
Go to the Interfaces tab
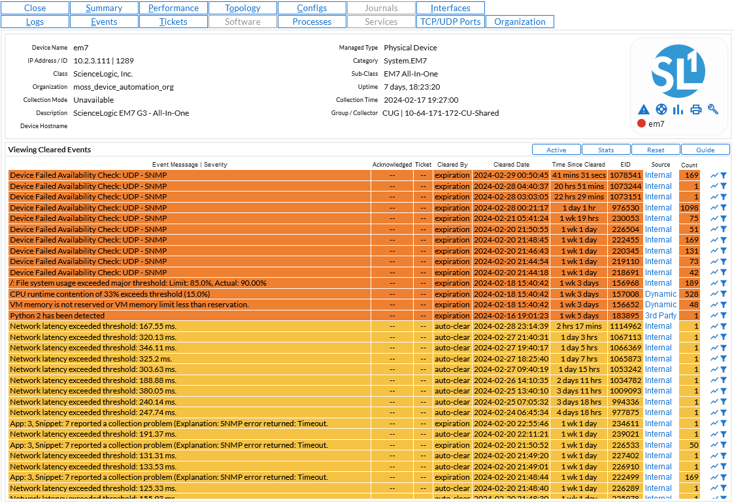[x=450, y=8]
